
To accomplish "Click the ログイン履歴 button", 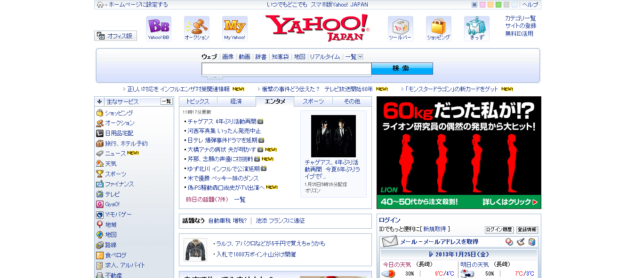I will point(499,230).
